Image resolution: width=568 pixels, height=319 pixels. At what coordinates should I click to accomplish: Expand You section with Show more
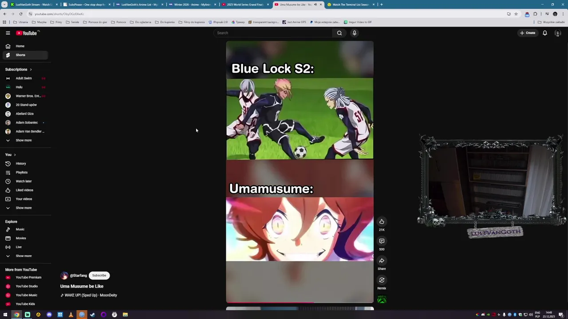(x=24, y=208)
